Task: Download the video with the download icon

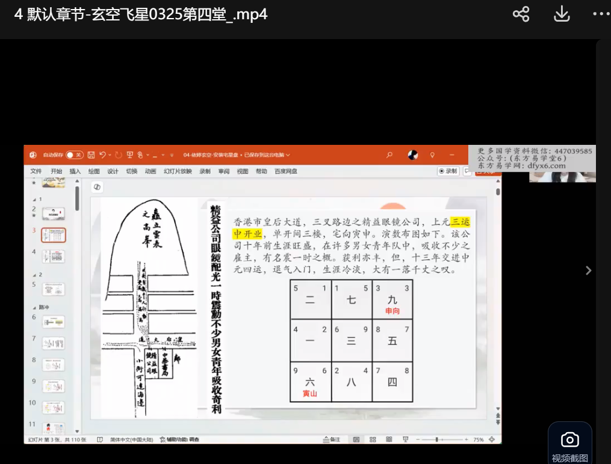Action: [x=561, y=14]
